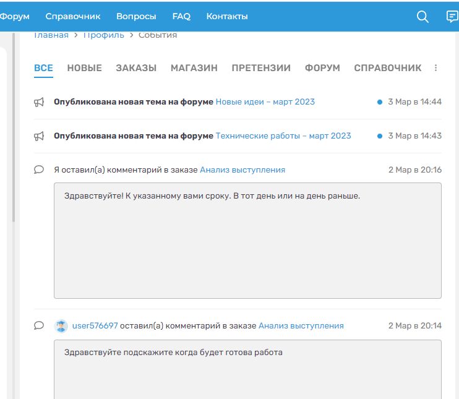Select the МАГАЗИН tab

coord(194,68)
